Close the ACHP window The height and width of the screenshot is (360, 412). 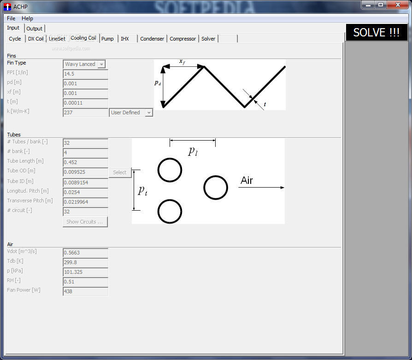coord(398,5)
